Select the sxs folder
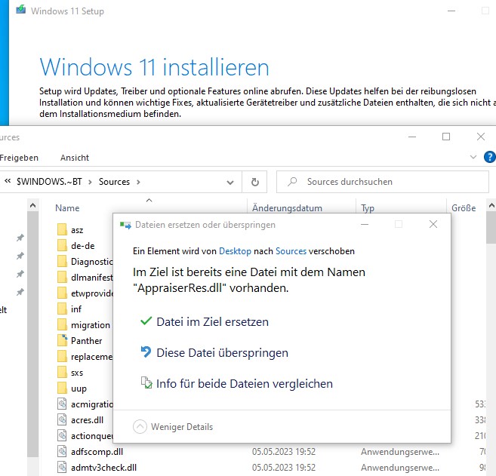The width and height of the screenshot is (496, 476). pos(77,373)
